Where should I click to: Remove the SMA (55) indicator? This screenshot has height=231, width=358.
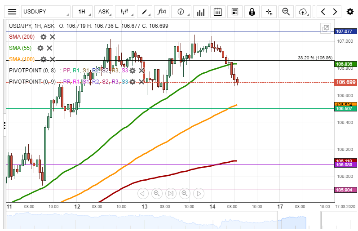point(49,48)
